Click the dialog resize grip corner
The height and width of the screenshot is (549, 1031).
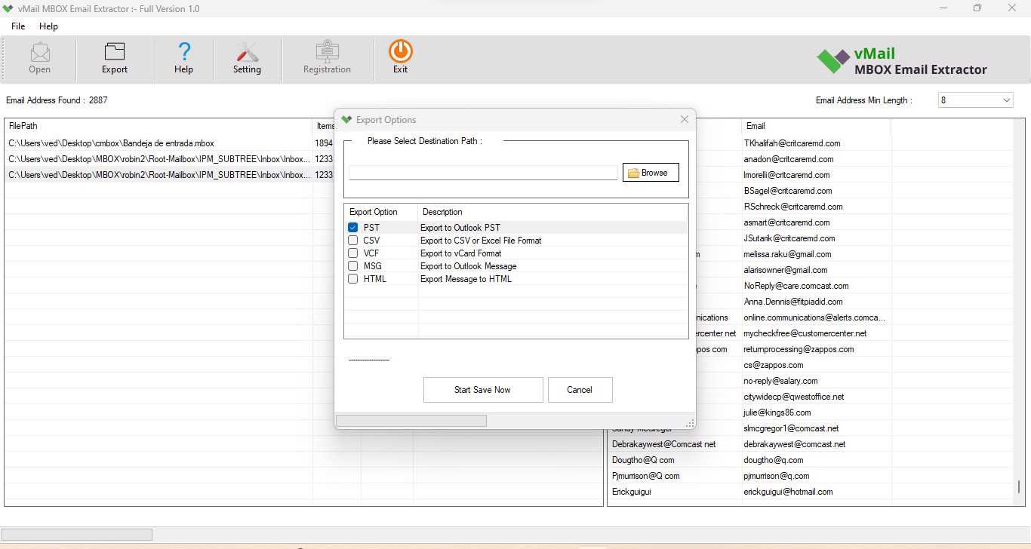[690, 423]
